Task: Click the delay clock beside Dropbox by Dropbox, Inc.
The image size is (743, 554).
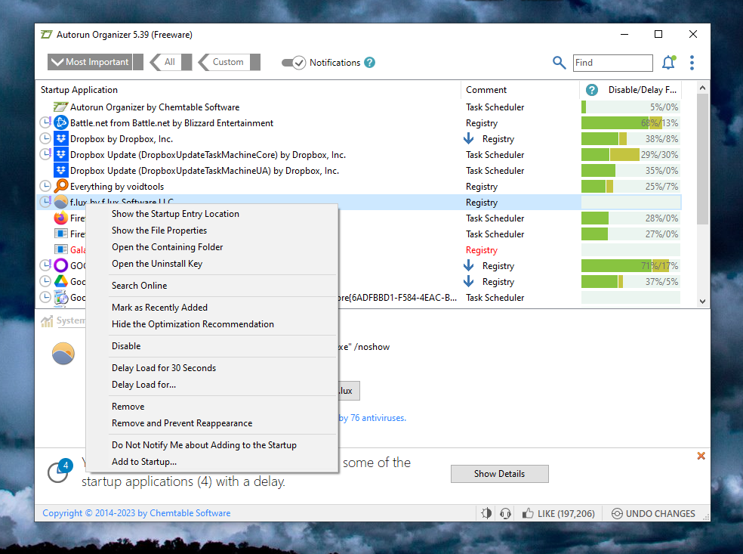Action: (45, 139)
